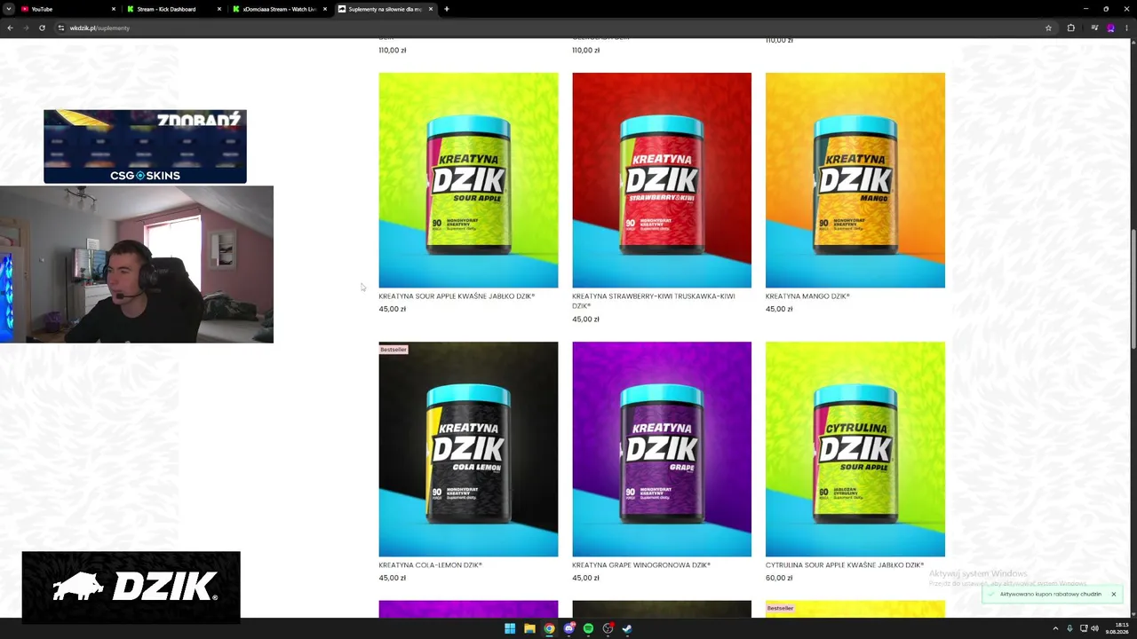
Task: Open the browser extensions puzzle icon
Action: tap(1070, 28)
